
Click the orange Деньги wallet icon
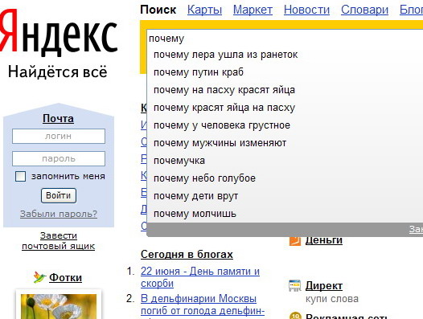coord(295,240)
